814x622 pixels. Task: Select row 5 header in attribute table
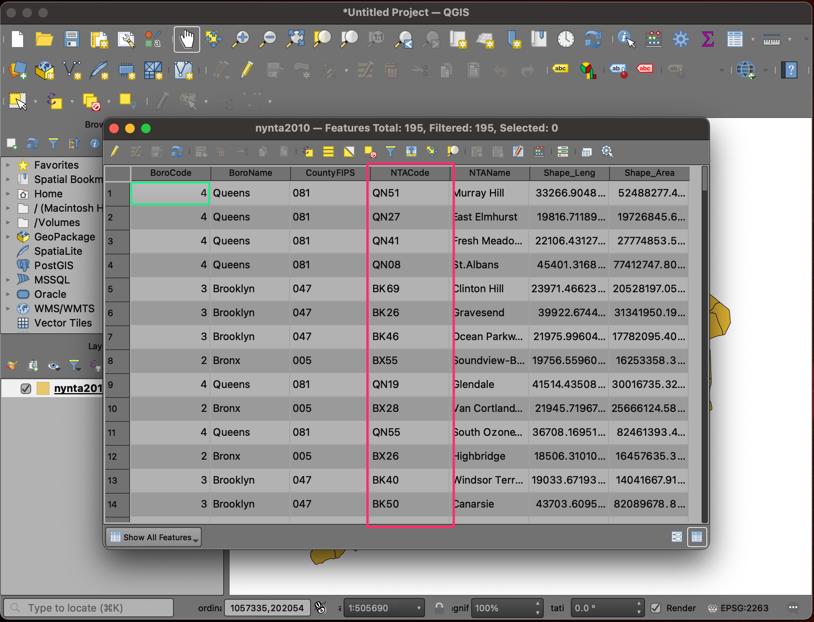(117, 289)
